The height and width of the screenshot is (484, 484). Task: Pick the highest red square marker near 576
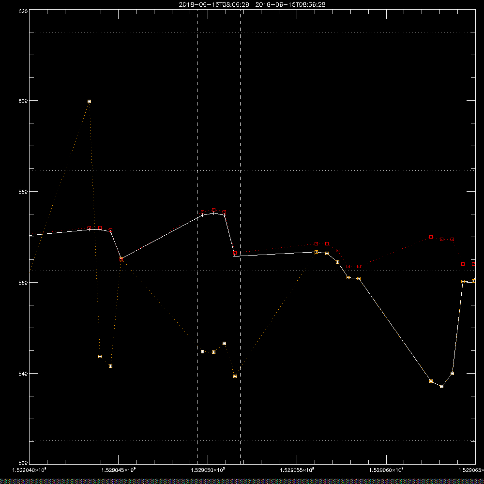tap(213, 210)
